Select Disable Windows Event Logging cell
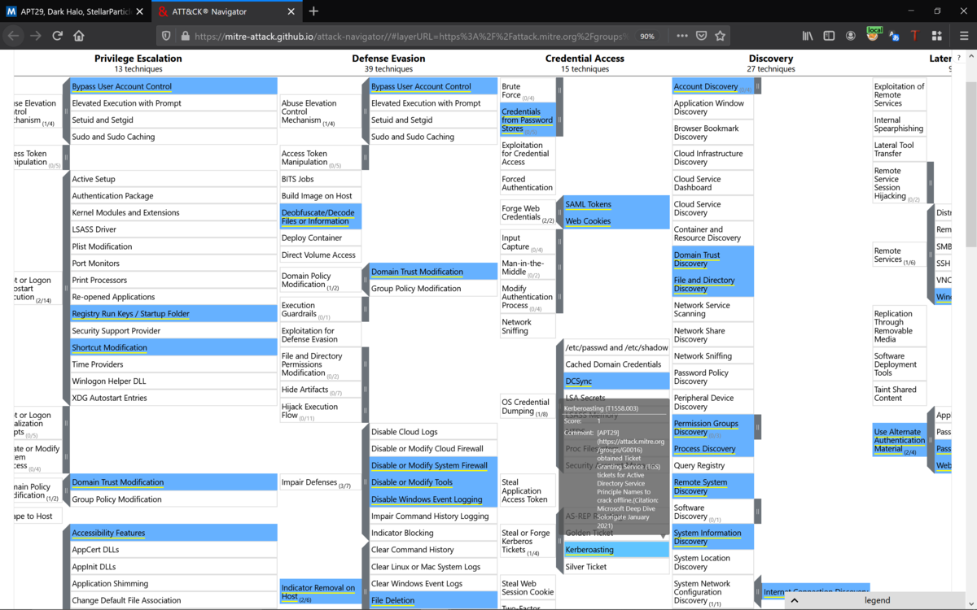The height and width of the screenshot is (610, 977). pyautogui.click(x=433, y=499)
